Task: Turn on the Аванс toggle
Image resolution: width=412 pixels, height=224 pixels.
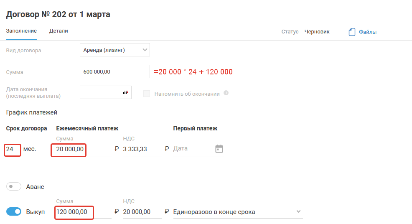Action: point(14,187)
